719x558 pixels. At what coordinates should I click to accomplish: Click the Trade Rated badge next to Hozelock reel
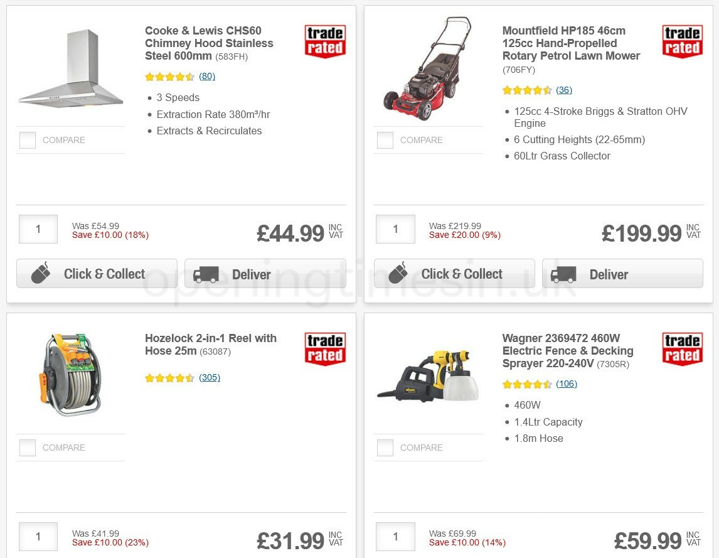325,348
